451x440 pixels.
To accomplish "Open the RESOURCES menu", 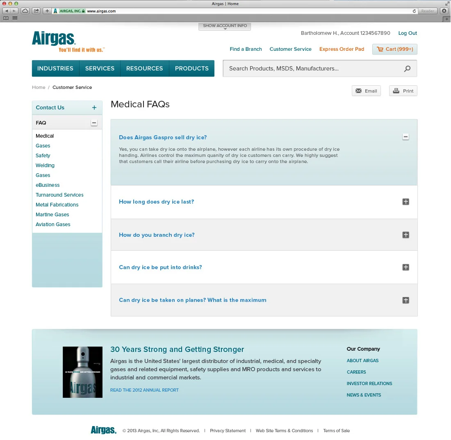I will (144, 68).
